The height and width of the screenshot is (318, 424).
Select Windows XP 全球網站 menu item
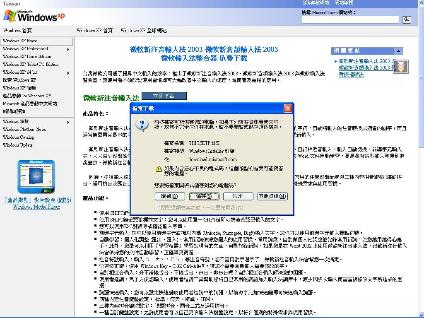click(144, 31)
